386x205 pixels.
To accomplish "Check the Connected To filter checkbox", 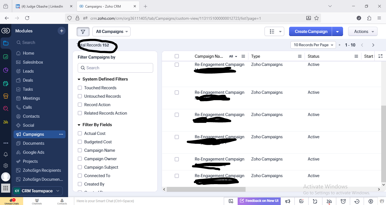I will [x=80, y=176].
